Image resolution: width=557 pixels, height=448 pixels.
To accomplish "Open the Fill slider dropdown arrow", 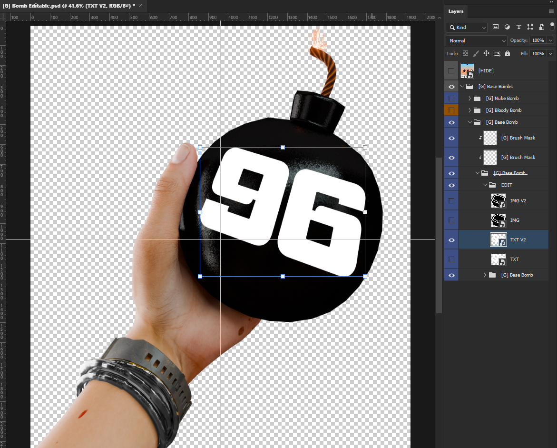I will click(551, 54).
